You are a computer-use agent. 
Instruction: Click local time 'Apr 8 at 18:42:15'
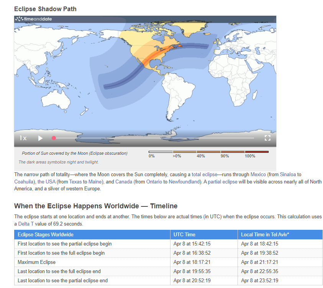[x=259, y=244]
